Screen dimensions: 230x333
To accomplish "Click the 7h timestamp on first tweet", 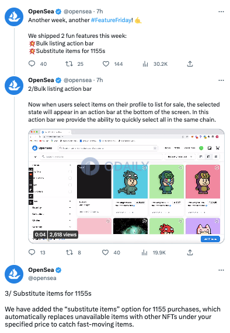I will [100, 12].
